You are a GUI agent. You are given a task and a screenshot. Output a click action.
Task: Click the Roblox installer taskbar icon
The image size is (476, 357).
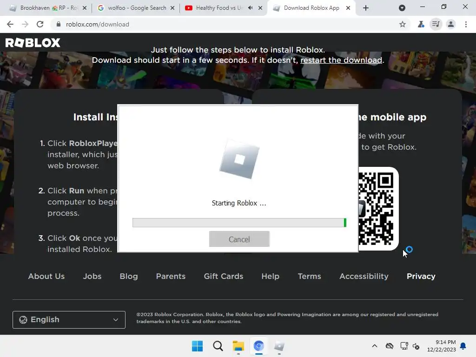(279, 346)
